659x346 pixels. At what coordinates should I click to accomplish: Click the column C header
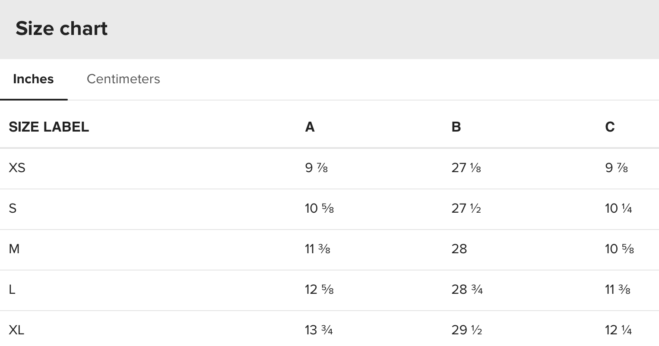click(x=610, y=127)
